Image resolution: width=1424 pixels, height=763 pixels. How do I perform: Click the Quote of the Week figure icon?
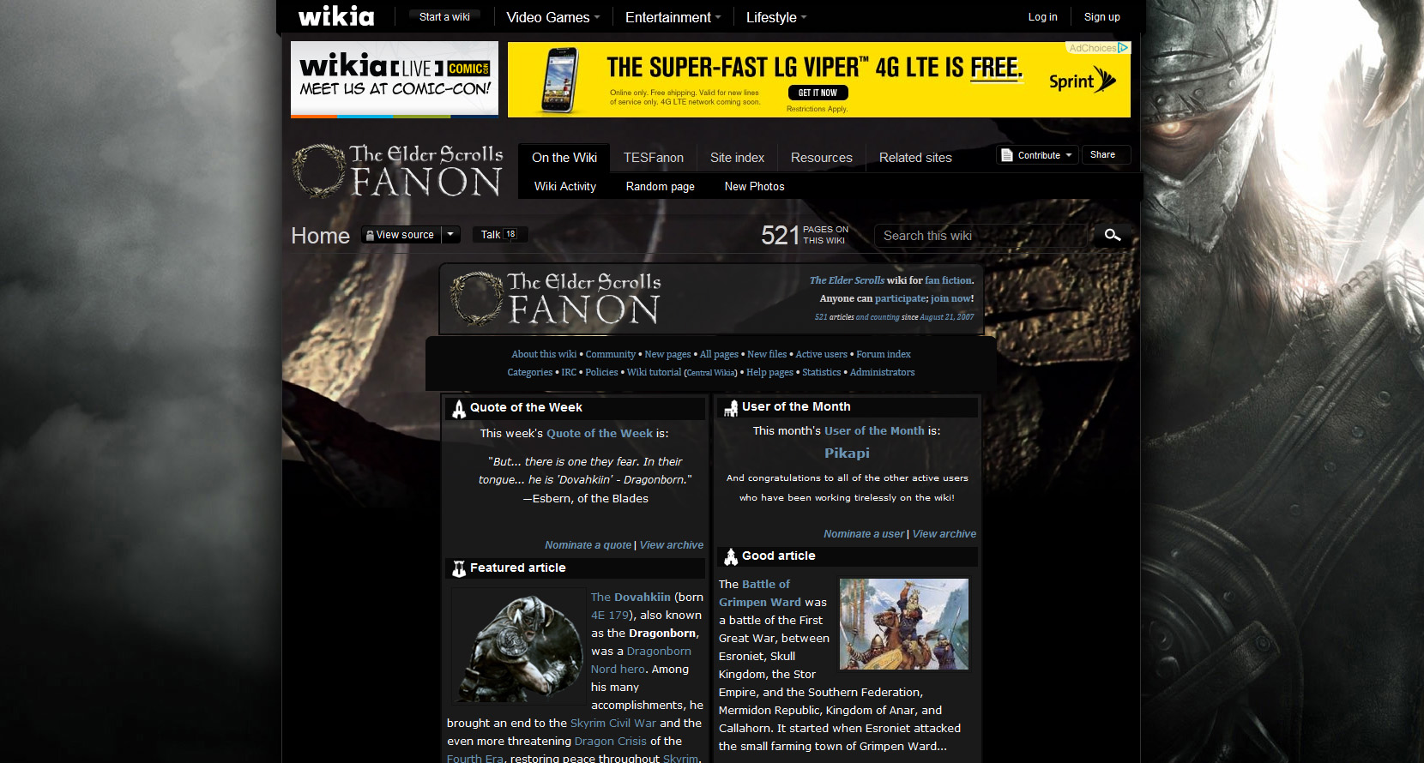pos(459,408)
